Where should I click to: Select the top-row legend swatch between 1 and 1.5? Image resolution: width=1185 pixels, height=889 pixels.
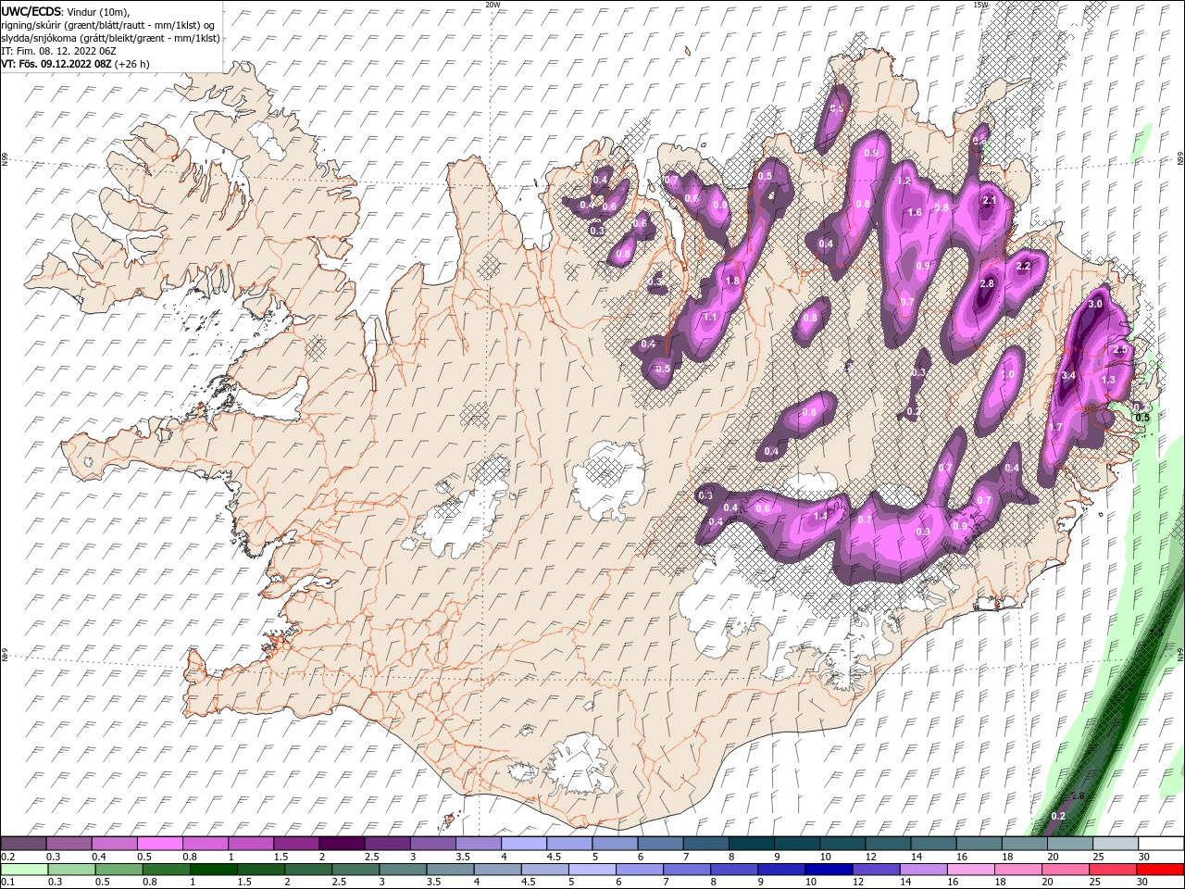point(250,844)
